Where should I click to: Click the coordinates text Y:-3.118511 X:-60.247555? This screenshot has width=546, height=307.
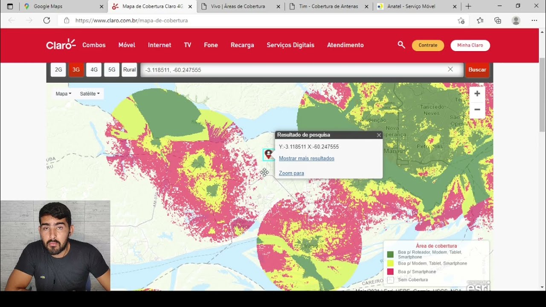[309, 147]
